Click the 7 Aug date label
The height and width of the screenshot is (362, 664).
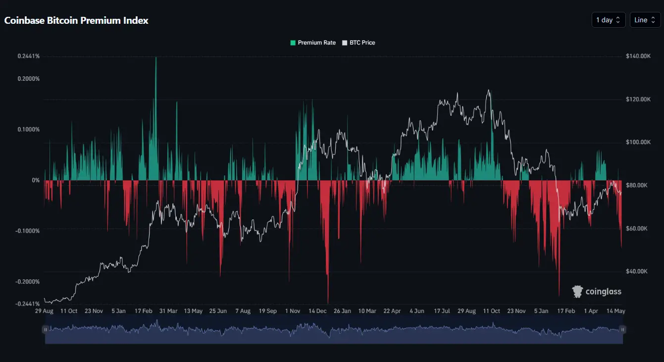[243, 311]
